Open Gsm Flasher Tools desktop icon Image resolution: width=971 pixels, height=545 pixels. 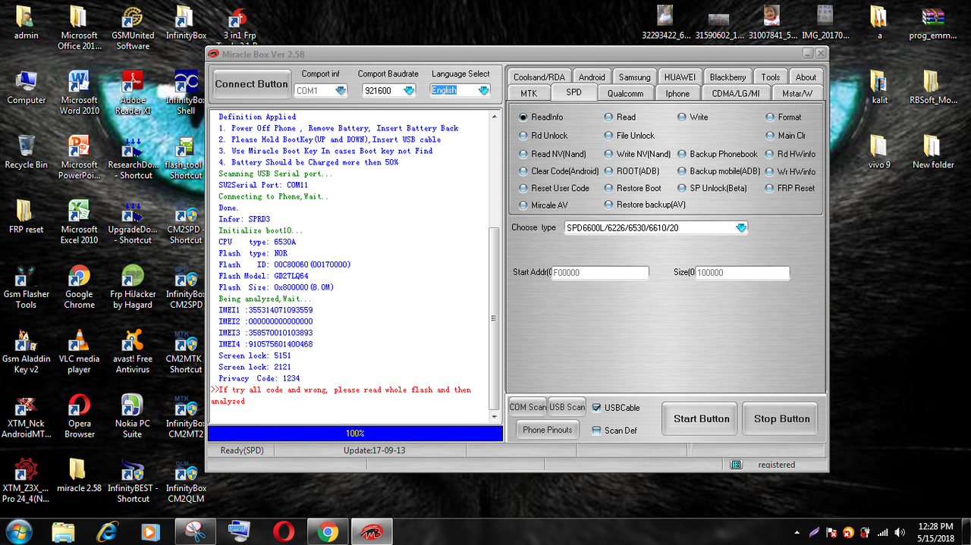[26, 287]
